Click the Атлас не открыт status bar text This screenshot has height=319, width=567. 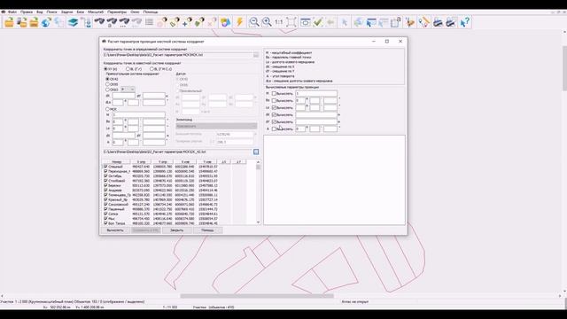point(355,301)
